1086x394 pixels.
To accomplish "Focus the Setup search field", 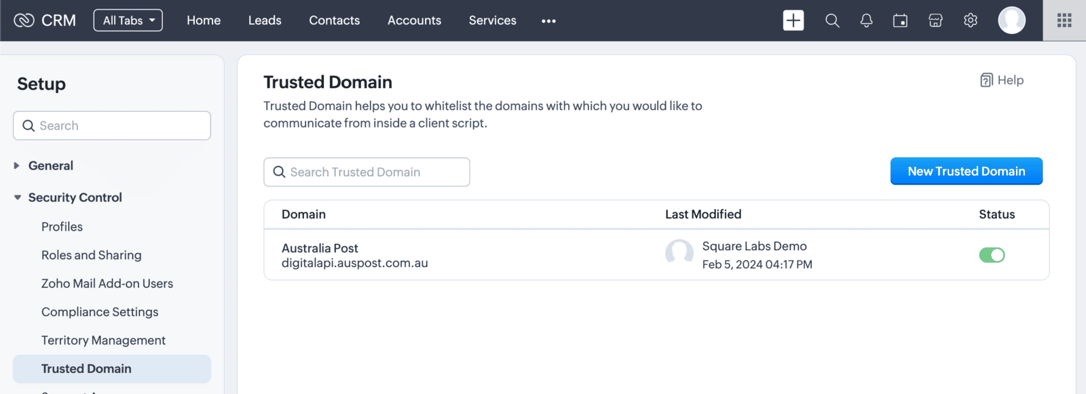I will tap(112, 125).
